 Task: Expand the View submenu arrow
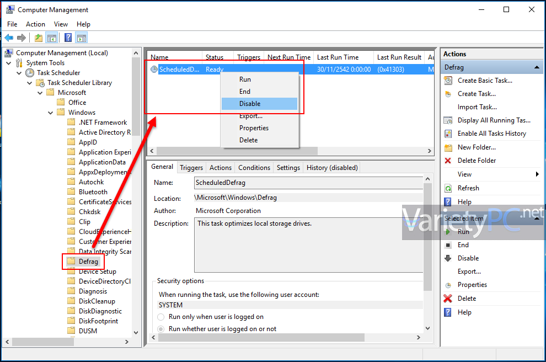coord(537,174)
